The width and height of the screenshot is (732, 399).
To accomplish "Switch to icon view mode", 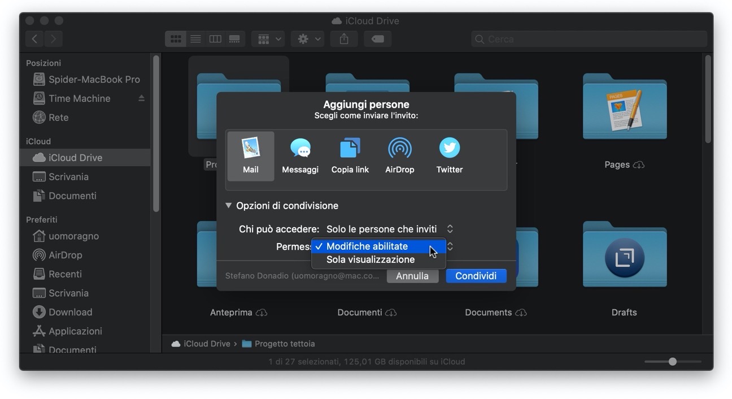I will (176, 39).
